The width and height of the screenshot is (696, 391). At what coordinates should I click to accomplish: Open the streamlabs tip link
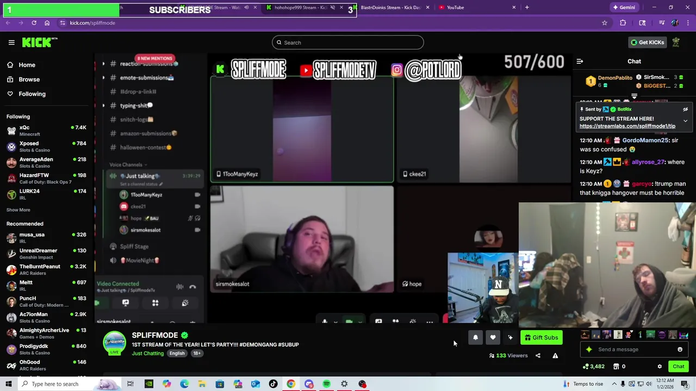[627, 126]
